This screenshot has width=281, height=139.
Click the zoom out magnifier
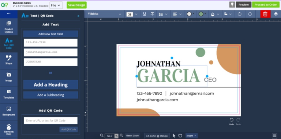click(x=102, y=136)
